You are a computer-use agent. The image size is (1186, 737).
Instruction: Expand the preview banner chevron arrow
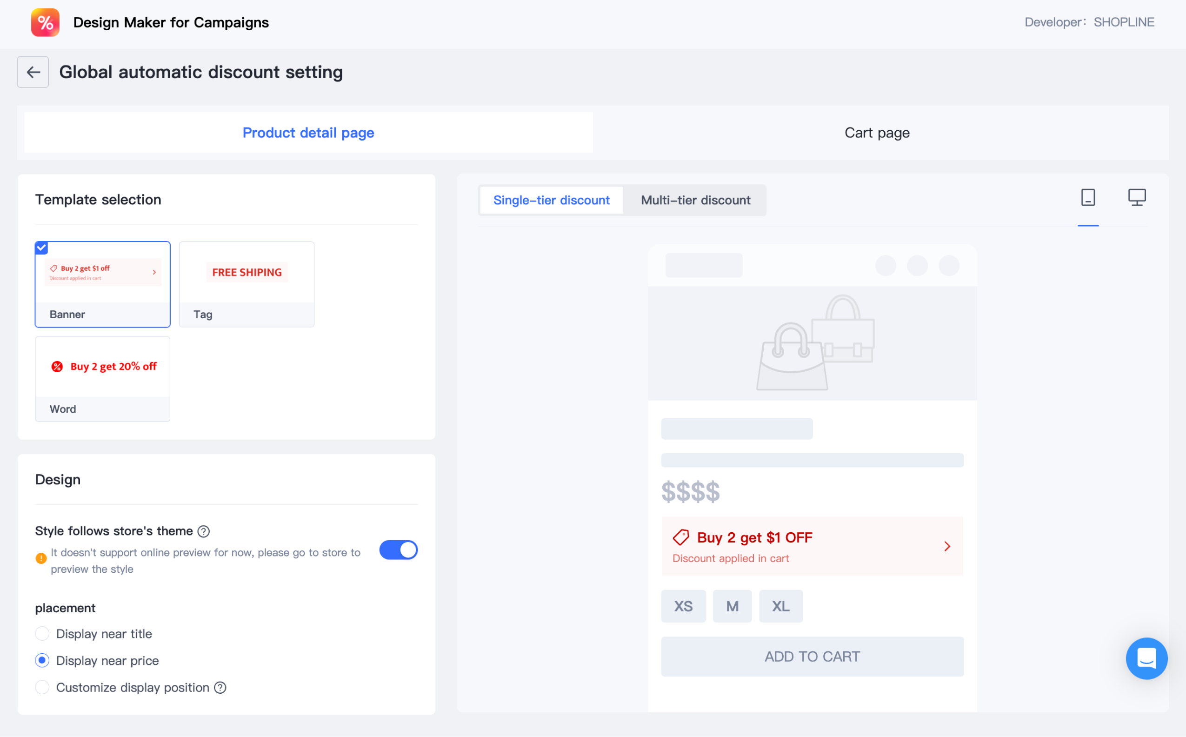(x=947, y=546)
